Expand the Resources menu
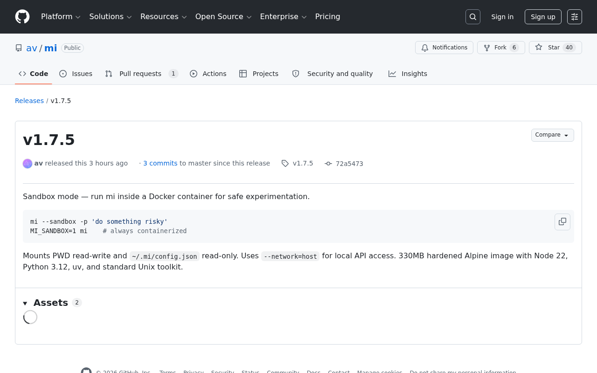Image resolution: width=597 pixels, height=373 pixels. [x=163, y=17]
